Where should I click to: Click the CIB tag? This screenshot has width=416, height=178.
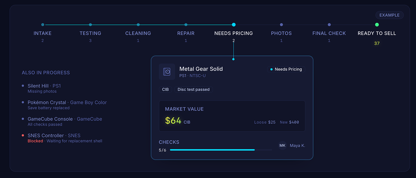(x=165, y=89)
